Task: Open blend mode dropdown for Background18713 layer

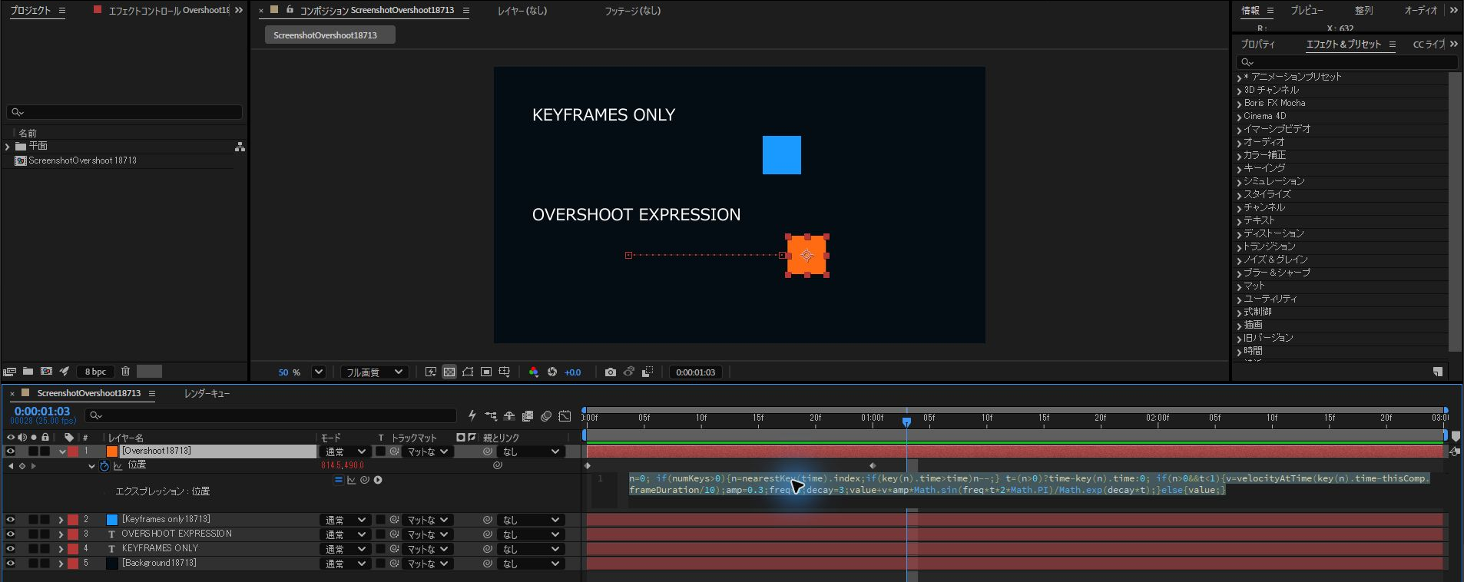Action: 345,564
